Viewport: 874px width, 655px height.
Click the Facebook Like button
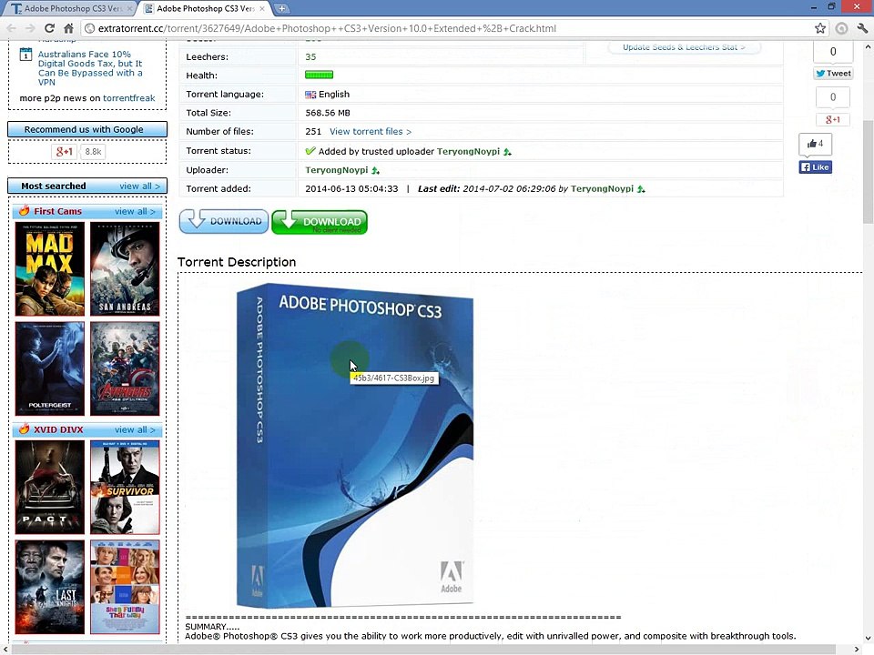click(816, 167)
